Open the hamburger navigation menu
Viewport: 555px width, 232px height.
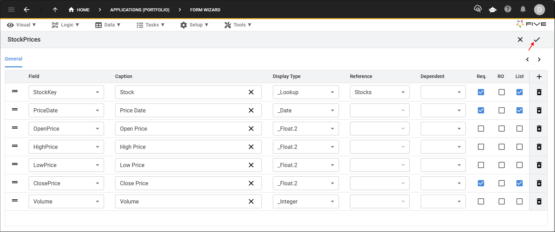11,10
